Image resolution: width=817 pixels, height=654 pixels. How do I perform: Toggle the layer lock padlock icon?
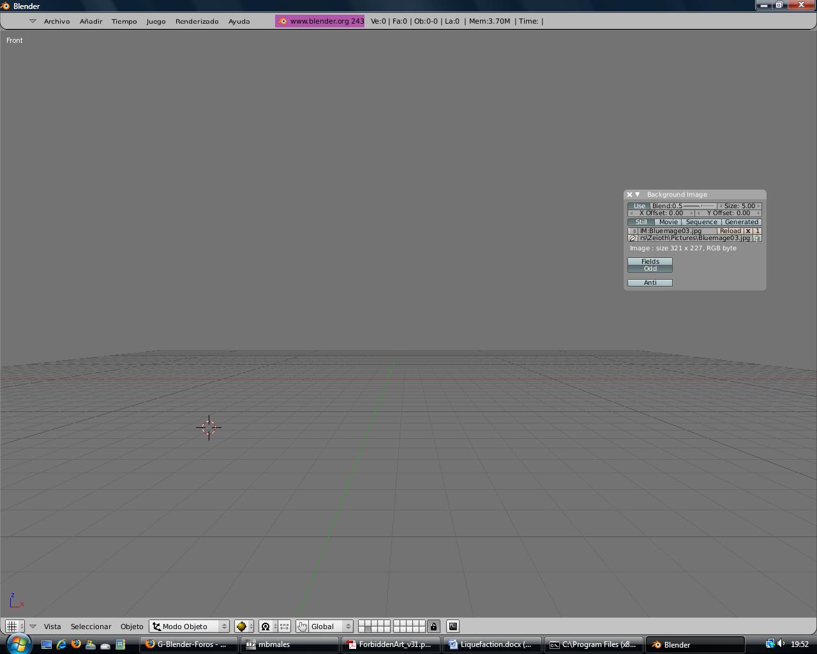[x=433, y=627]
